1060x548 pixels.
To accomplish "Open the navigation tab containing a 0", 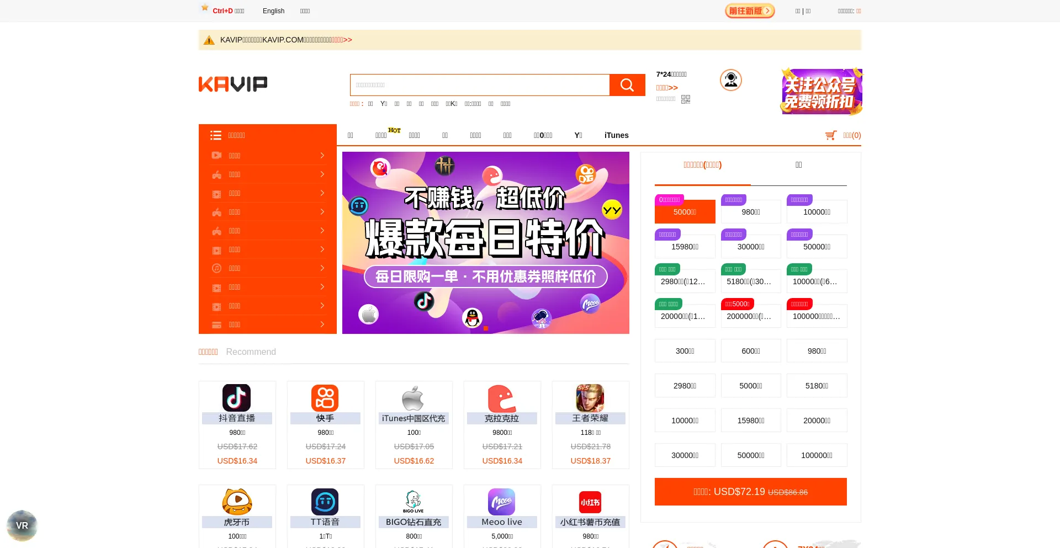I will point(543,135).
